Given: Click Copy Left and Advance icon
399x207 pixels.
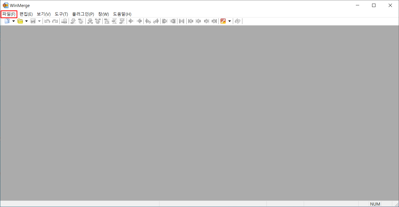Looking at the screenshot, I should click(x=156, y=21).
